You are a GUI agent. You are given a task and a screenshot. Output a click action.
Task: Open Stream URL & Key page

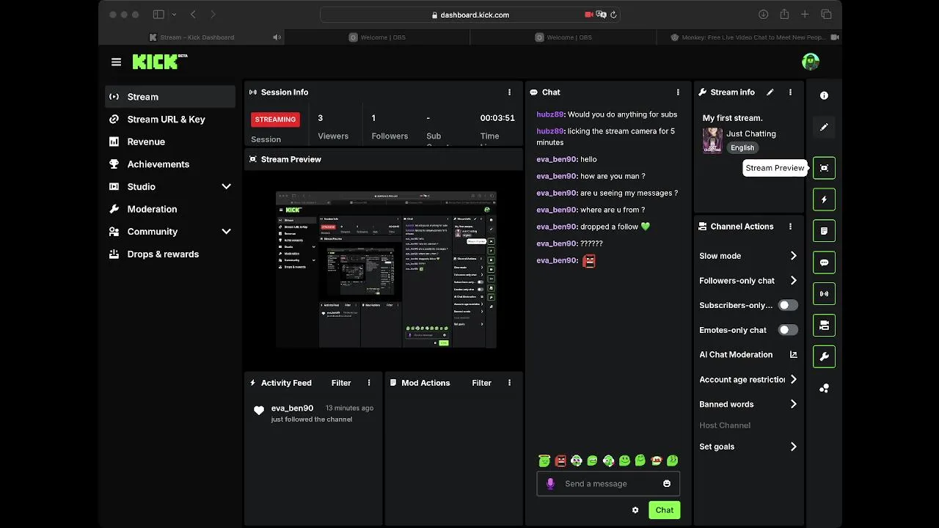pyautogui.click(x=170, y=120)
